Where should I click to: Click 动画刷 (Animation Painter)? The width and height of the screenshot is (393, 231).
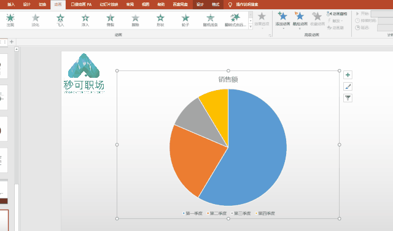pos(335,28)
